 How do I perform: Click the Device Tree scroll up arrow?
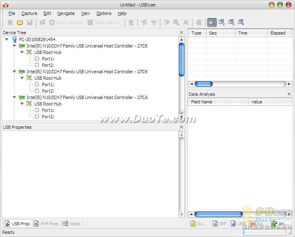coord(181,39)
